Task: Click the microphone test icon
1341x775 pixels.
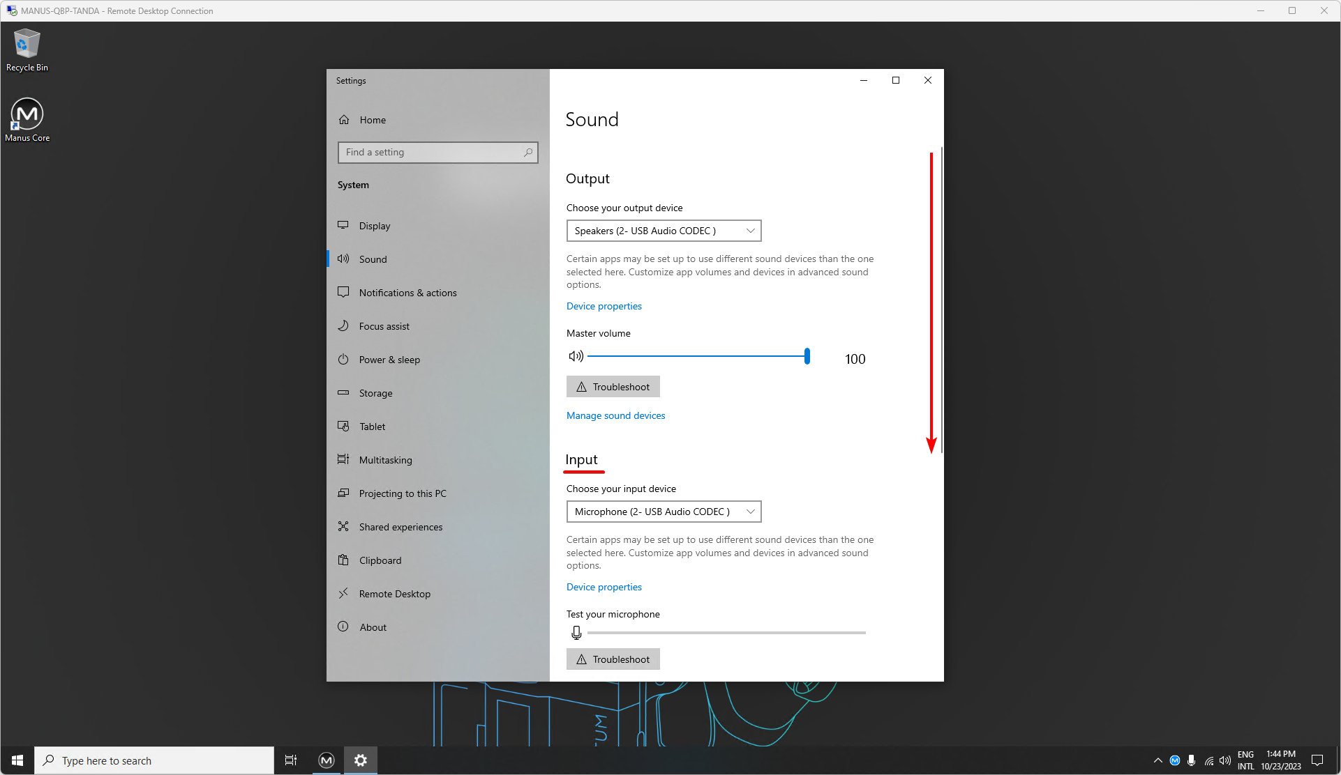Action: pyautogui.click(x=576, y=632)
